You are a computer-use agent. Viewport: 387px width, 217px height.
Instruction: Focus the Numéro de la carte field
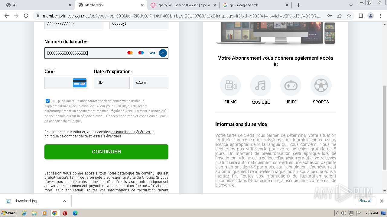(x=106, y=53)
